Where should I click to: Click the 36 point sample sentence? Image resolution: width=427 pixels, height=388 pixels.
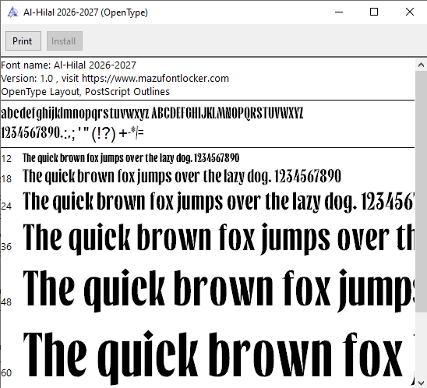click(219, 238)
